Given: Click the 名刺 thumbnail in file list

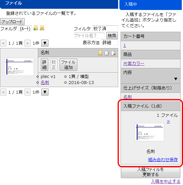Looking at the screenshot, I should coord(19,67).
